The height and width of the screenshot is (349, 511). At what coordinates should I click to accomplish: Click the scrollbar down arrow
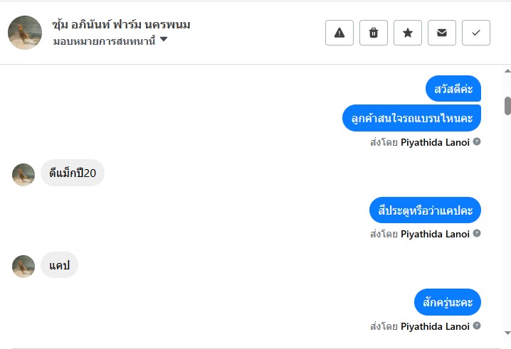click(507, 332)
